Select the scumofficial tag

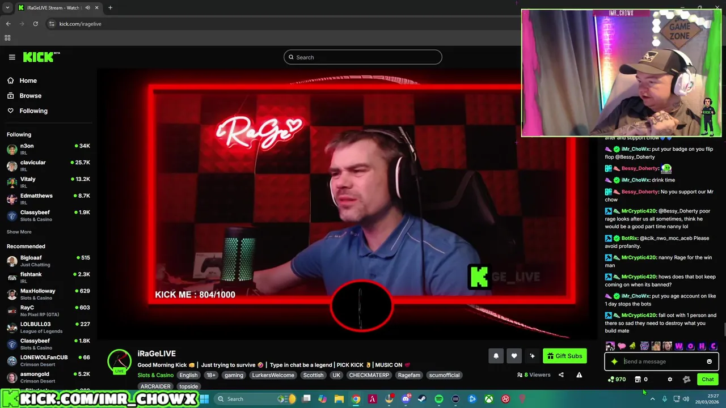(x=444, y=375)
